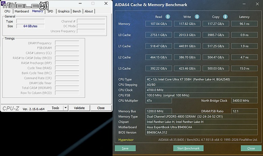Click the L1 Cache Copy value 517.25 GB/s
Viewport: 263px width, 156px height.
point(216,46)
